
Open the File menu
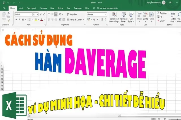point(4,8)
